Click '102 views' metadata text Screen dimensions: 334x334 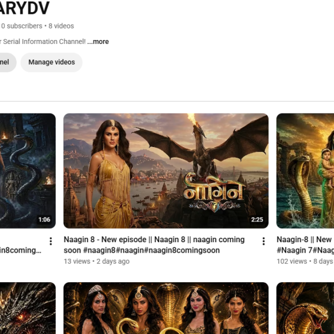coord(292,262)
